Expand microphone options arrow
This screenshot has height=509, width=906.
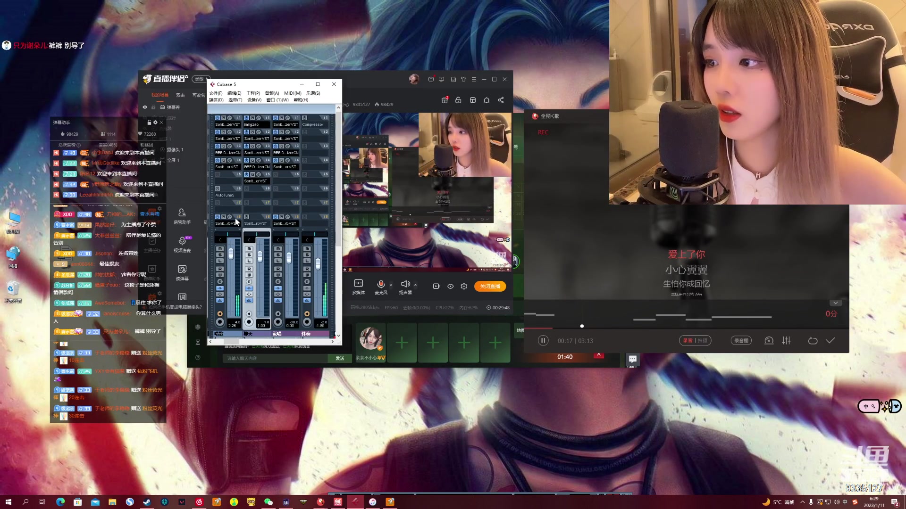391,285
